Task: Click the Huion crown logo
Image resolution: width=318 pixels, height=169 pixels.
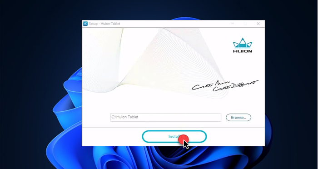Action: (x=242, y=45)
